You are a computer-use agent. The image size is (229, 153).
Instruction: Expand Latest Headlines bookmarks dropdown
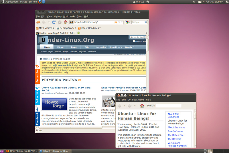100,28
